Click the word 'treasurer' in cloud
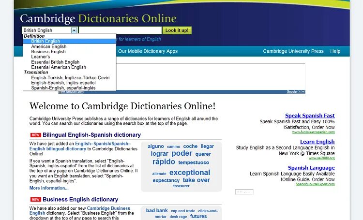363x220 pixels. (181, 186)
